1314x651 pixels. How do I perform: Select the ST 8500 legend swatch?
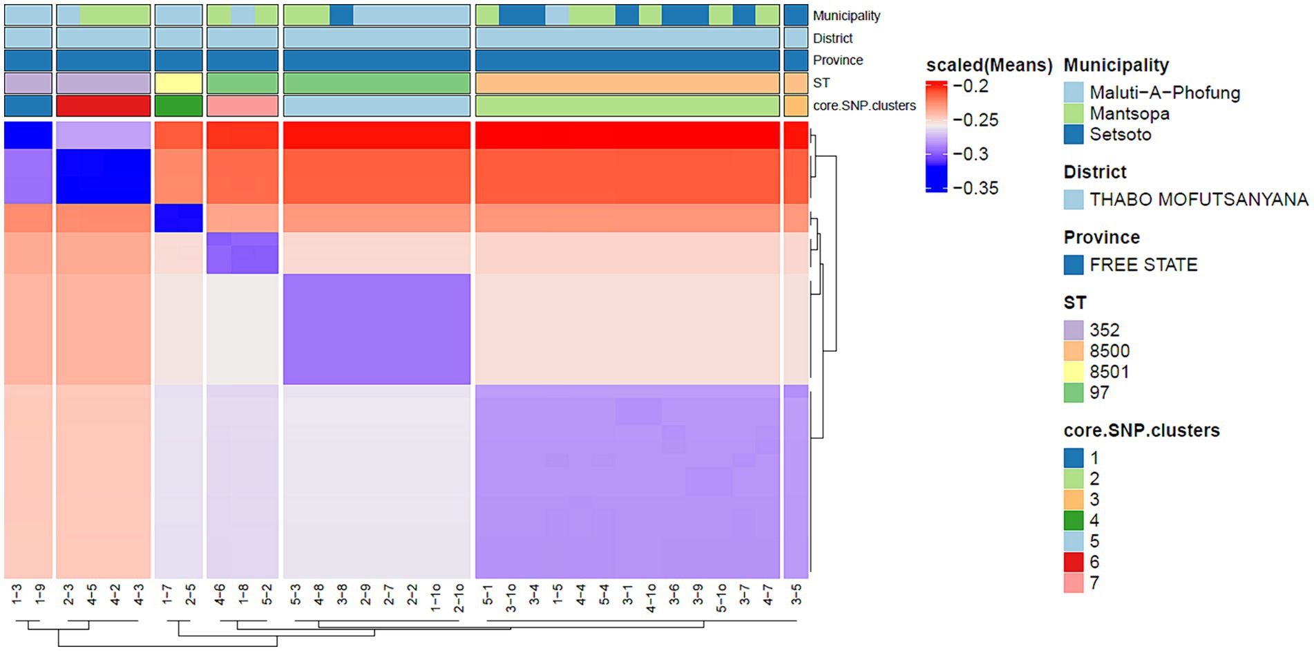[1074, 351]
